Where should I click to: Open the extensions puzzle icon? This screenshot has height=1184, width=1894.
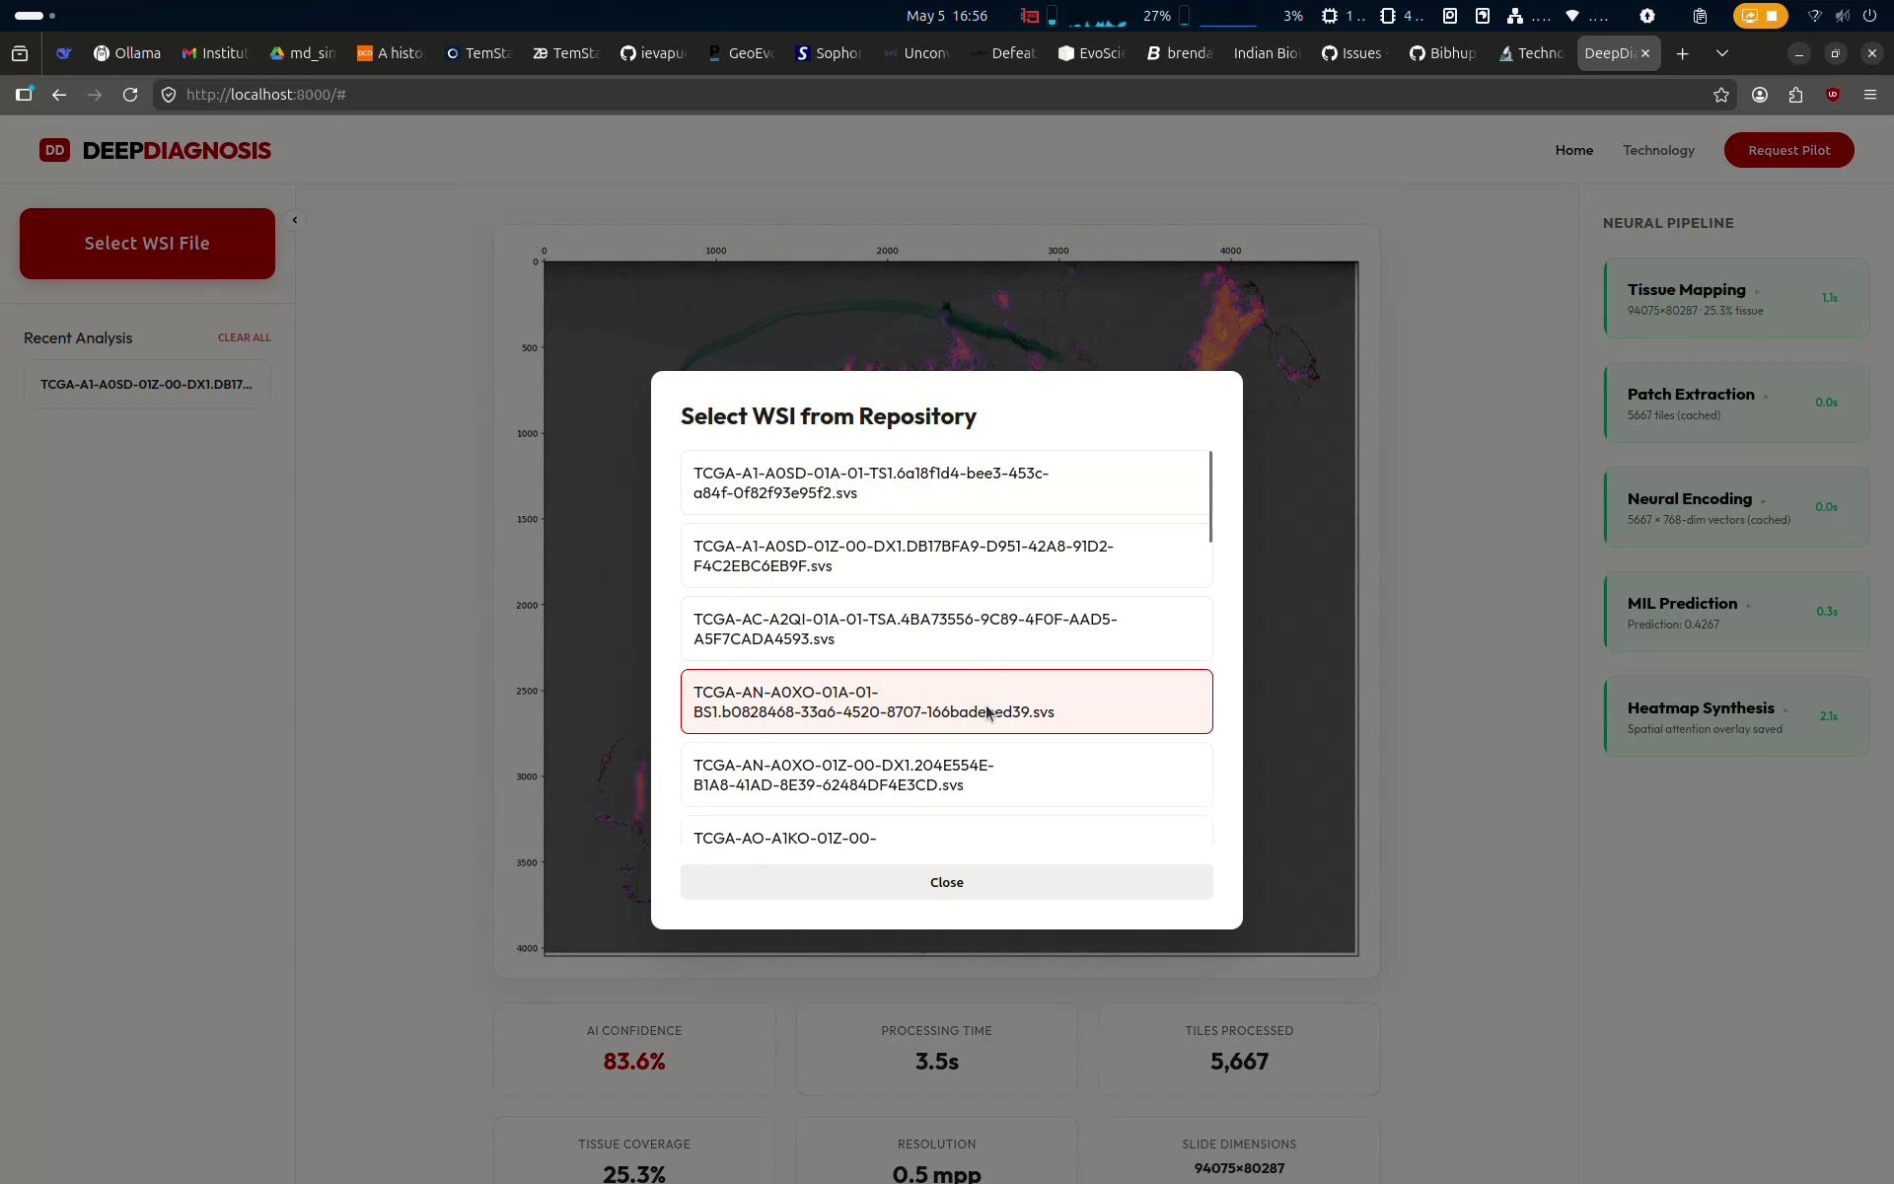point(1795,95)
